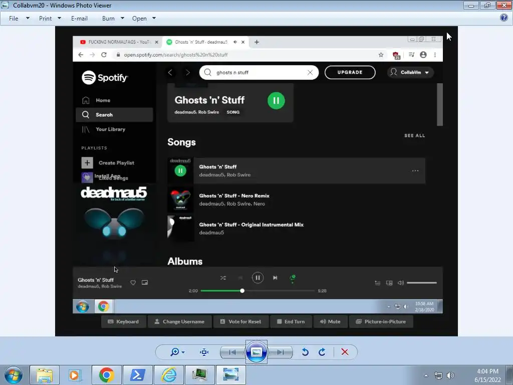Rotate image clockwise

coord(322,352)
